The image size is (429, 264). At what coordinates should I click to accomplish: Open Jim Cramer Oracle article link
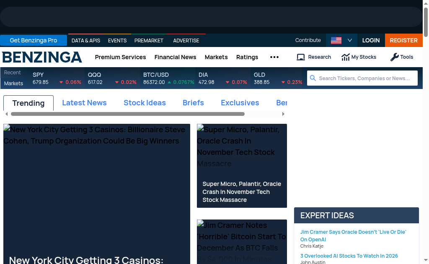(353, 235)
